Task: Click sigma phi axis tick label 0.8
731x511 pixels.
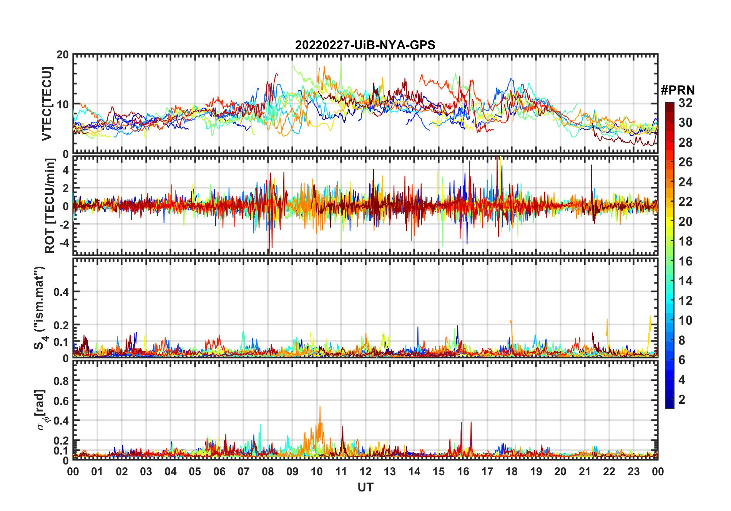Action: pyautogui.click(x=61, y=381)
